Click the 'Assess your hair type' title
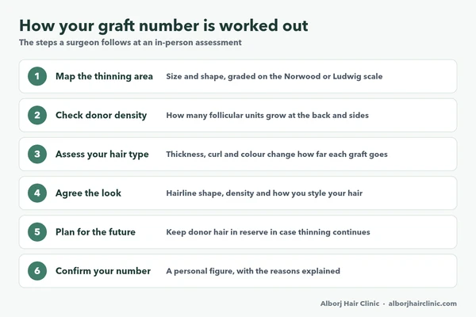 click(x=102, y=155)
